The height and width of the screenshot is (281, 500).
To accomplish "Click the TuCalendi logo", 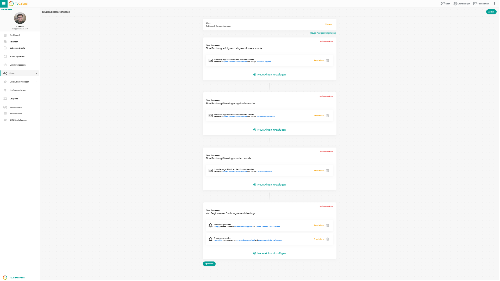I will [x=18, y=4].
